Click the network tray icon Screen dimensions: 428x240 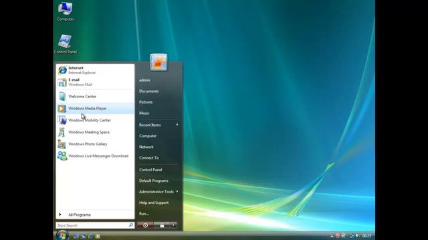tap(352, 235)
